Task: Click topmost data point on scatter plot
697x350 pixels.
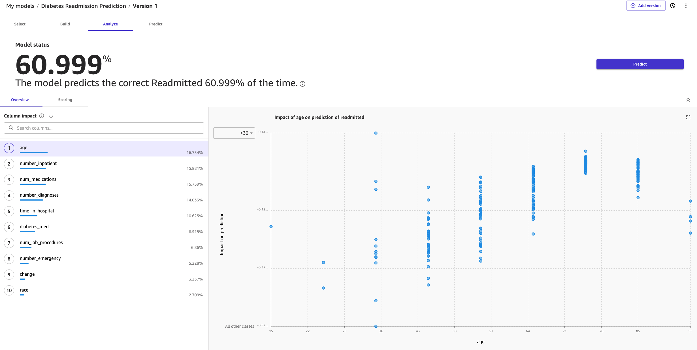Action: click(x=376, y=133)
